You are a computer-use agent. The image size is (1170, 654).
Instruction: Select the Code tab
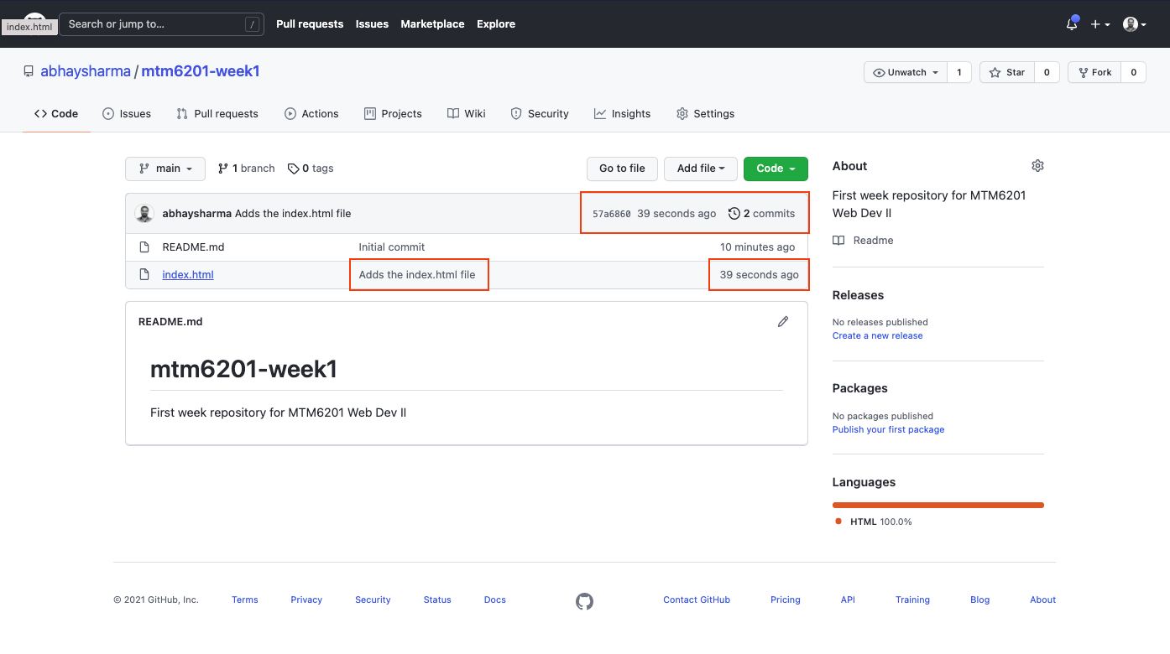point(56,114)
